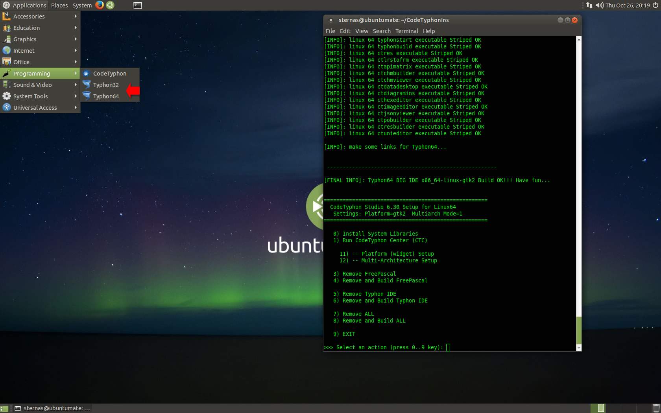Launch Typhon64 from Programming submenu

[x=110, y=96]
